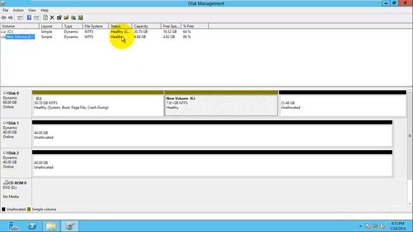Open the Properties toolbar icon

(59, 17)
